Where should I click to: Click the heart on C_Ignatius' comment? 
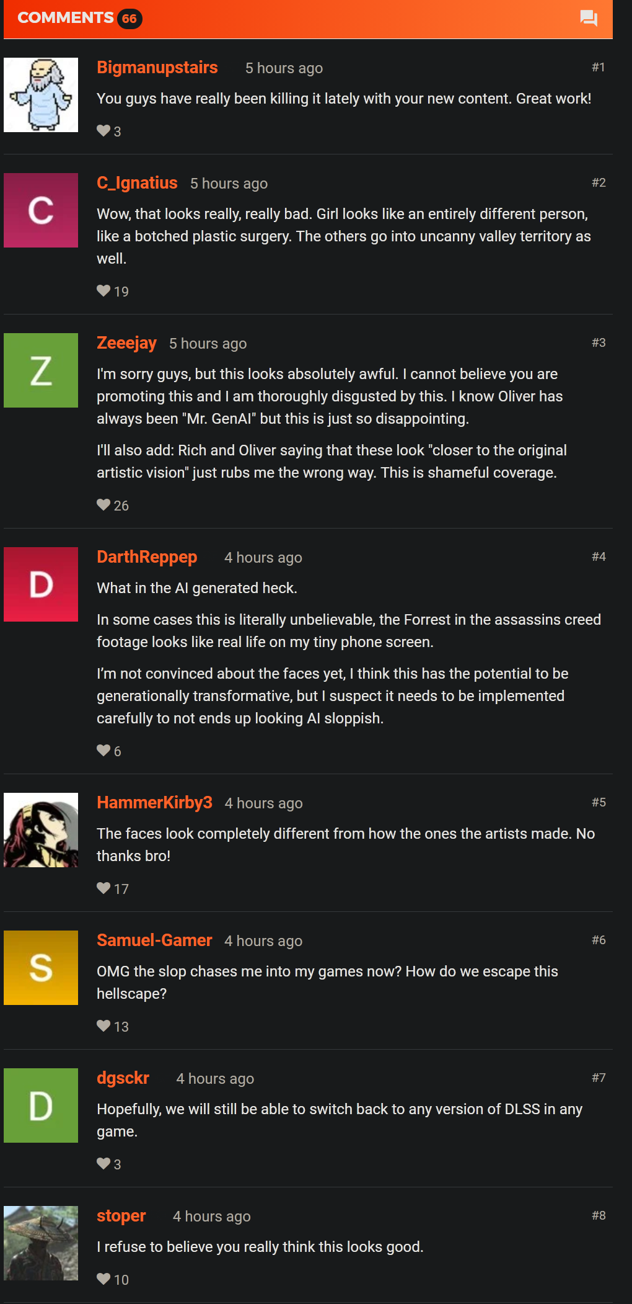[x=103, y=291]
